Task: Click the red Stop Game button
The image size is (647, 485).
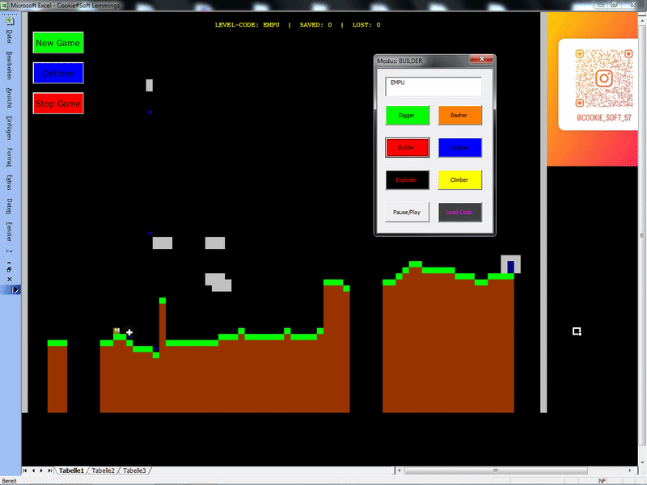Action: pos(58,103)
